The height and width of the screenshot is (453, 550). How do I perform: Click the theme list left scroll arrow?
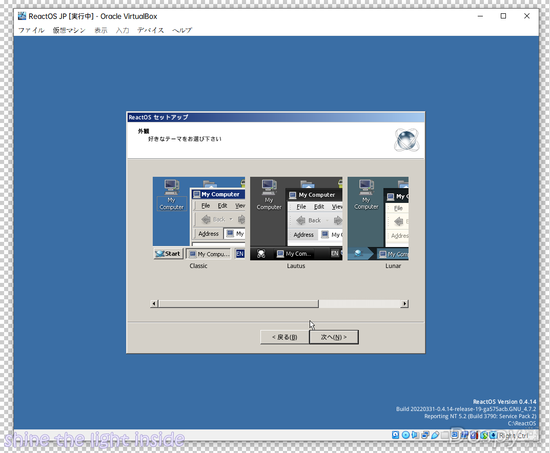coord(154,304)
